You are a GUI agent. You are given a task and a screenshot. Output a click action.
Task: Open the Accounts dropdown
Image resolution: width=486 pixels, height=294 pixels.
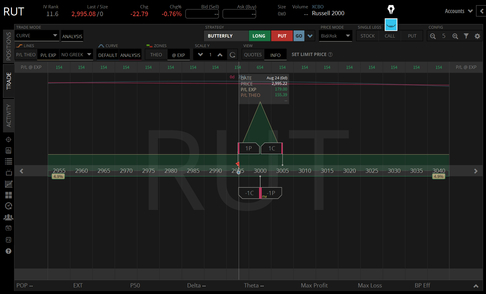pyautogui.click(x=459, y=11)
